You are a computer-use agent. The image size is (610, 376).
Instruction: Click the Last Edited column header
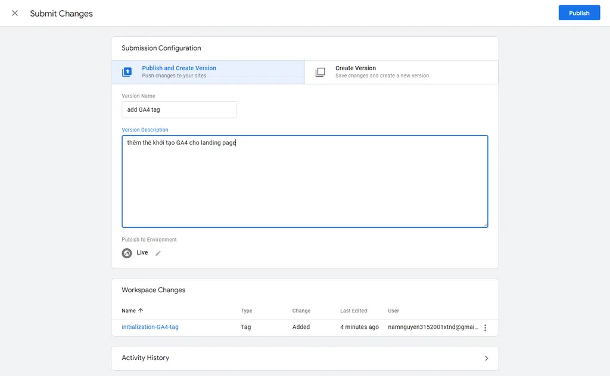pos(353,311)
